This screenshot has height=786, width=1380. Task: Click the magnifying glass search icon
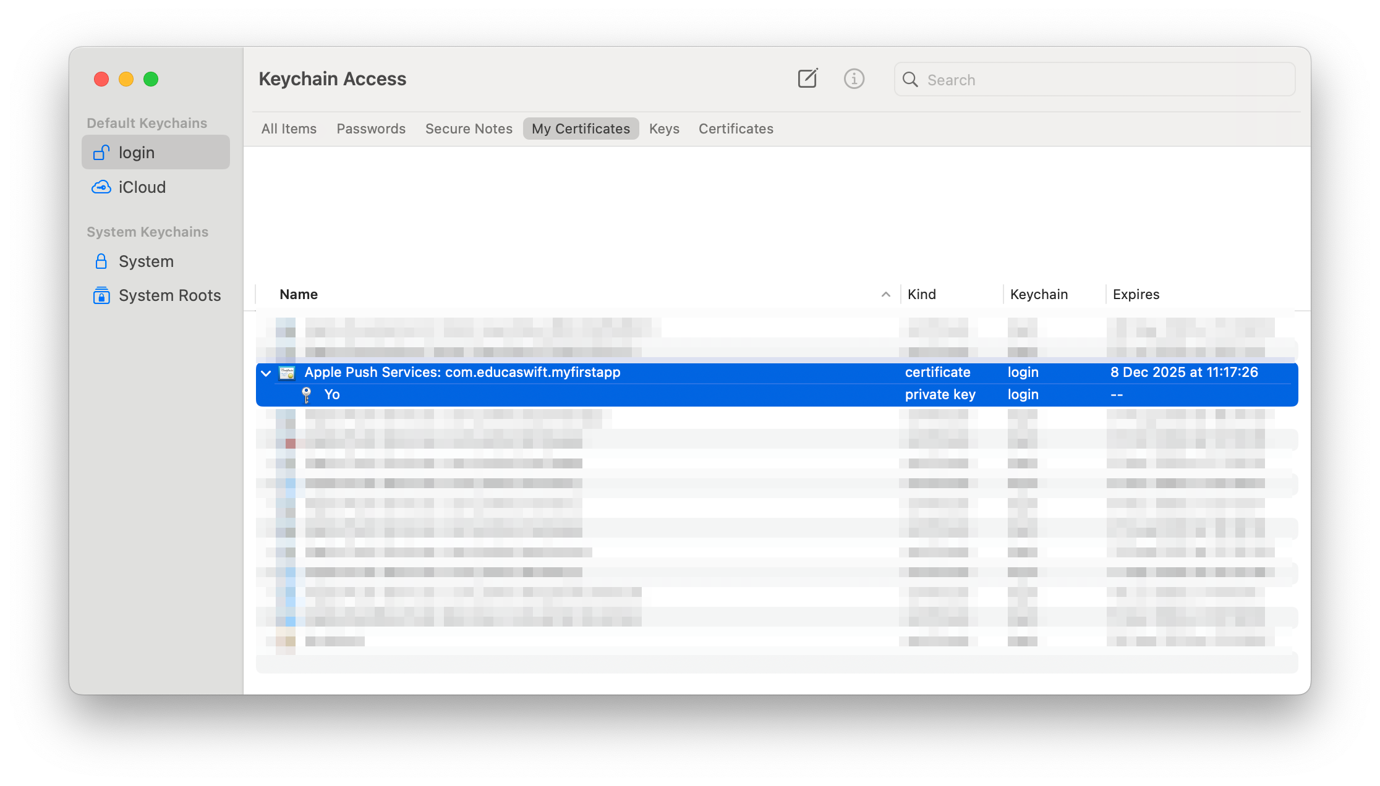910,80
